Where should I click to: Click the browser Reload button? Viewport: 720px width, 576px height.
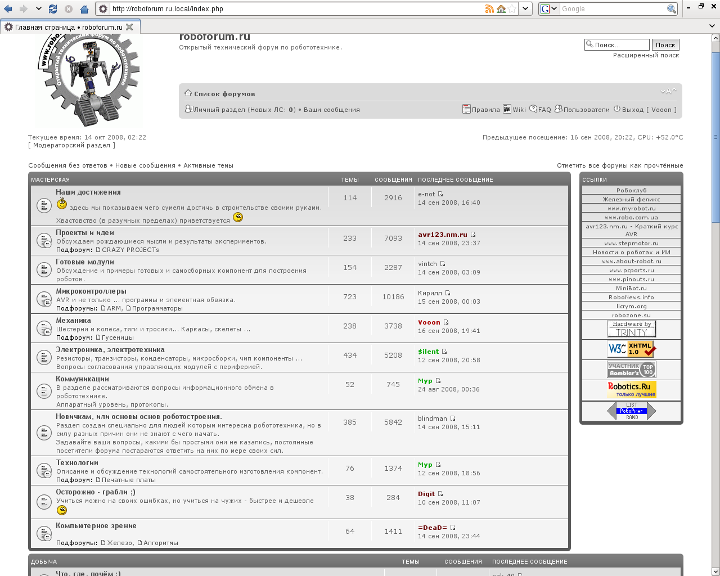point(53,9)
